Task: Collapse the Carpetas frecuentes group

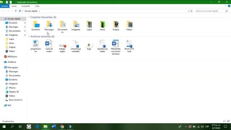Action: coord(29,17)
